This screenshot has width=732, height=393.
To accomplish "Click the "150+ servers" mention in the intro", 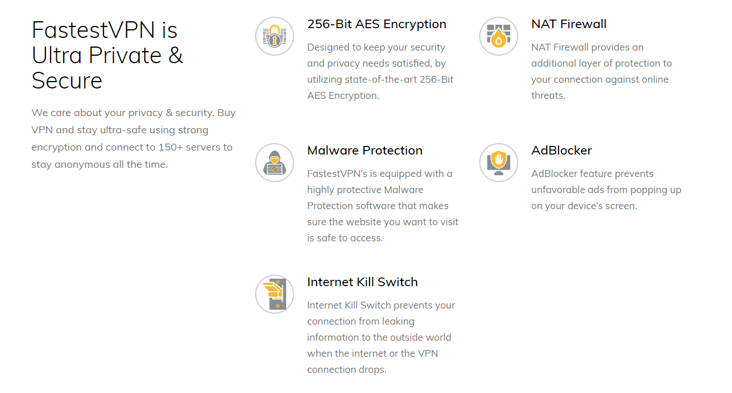I will (192, 147).
